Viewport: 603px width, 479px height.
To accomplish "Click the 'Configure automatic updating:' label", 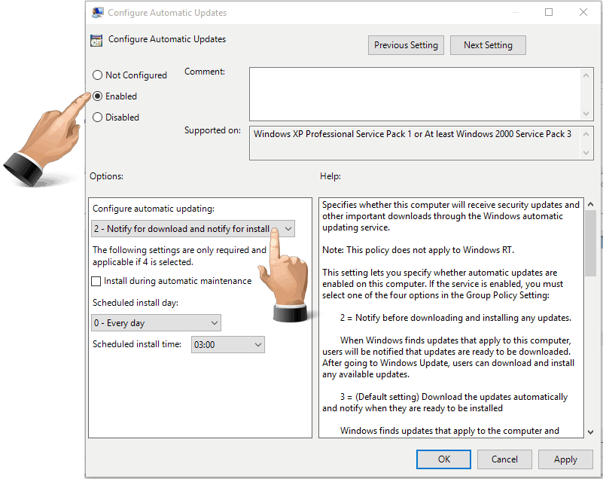I will tap(154, 209).
